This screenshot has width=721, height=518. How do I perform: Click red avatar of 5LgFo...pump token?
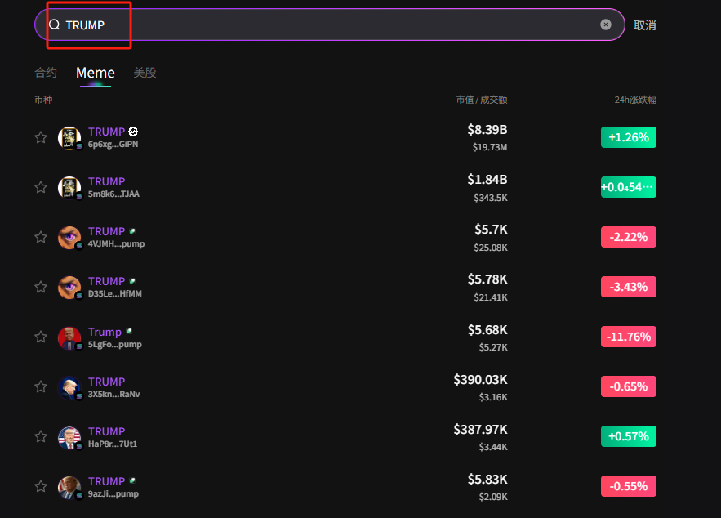coord(69,337)
